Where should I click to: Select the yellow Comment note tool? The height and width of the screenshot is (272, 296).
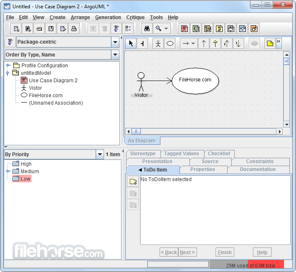coord(270,44)
